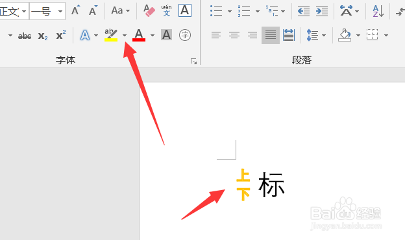Apply Shading paint bucket
405x240 pixels.
click(345, 35)
